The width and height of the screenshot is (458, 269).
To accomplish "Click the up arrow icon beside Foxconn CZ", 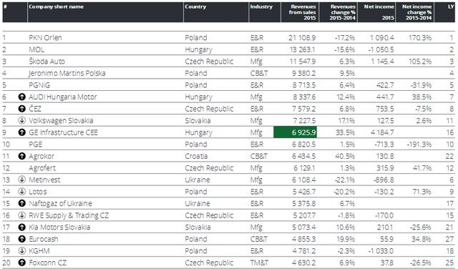I will pos(21,263).
